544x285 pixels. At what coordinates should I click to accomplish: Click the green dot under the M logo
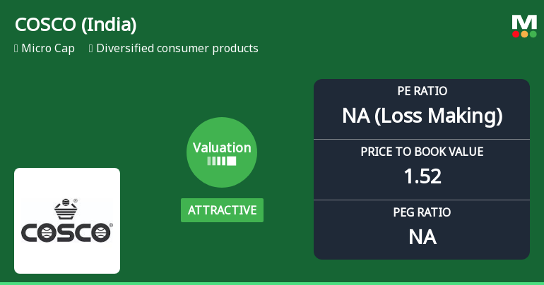coord(533,34)
